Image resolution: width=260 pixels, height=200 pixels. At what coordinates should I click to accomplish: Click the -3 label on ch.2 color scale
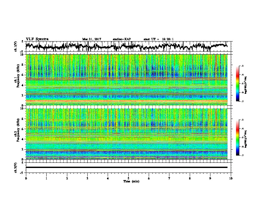point(242,120)
